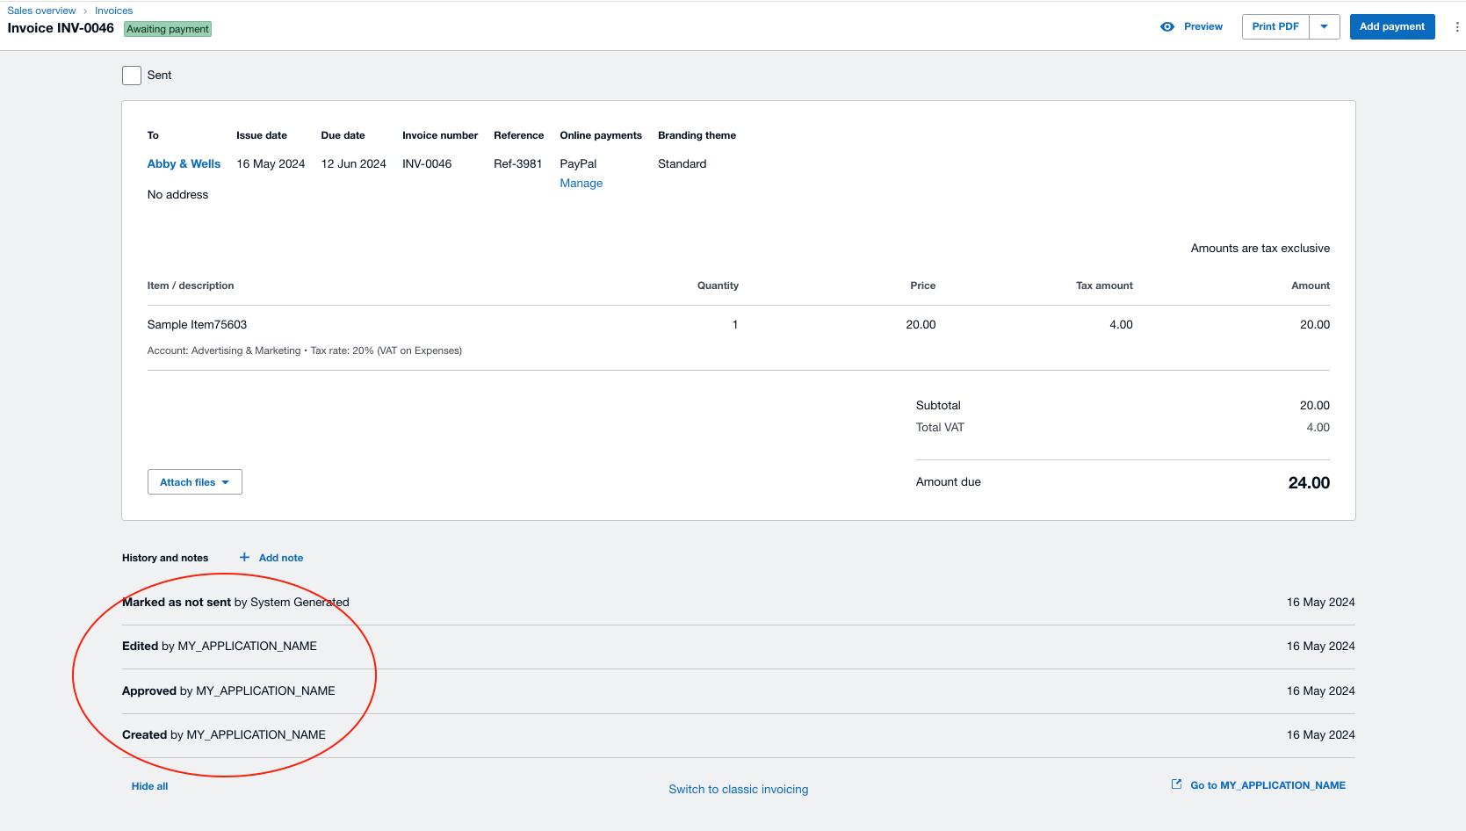Check the Sent checkbox
1466x831 pixels.
[x=131, y=75]
